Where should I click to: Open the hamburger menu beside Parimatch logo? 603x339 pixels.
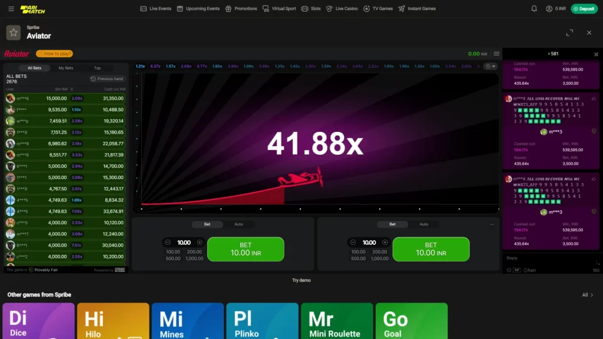point(11,9)
